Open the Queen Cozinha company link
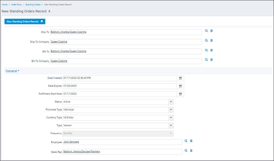This screenshot has width=274, height=161. click(59, 41)
